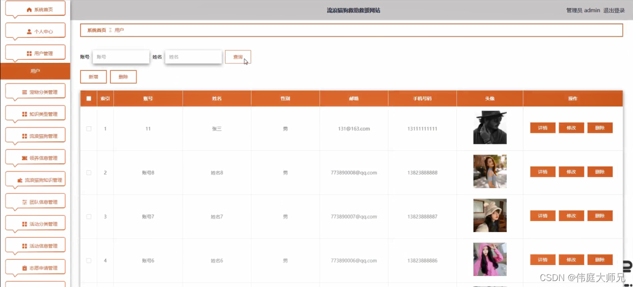Expand the 活动信息管理 sidebar menu
The image size is (633, 287).
(35, 246)
